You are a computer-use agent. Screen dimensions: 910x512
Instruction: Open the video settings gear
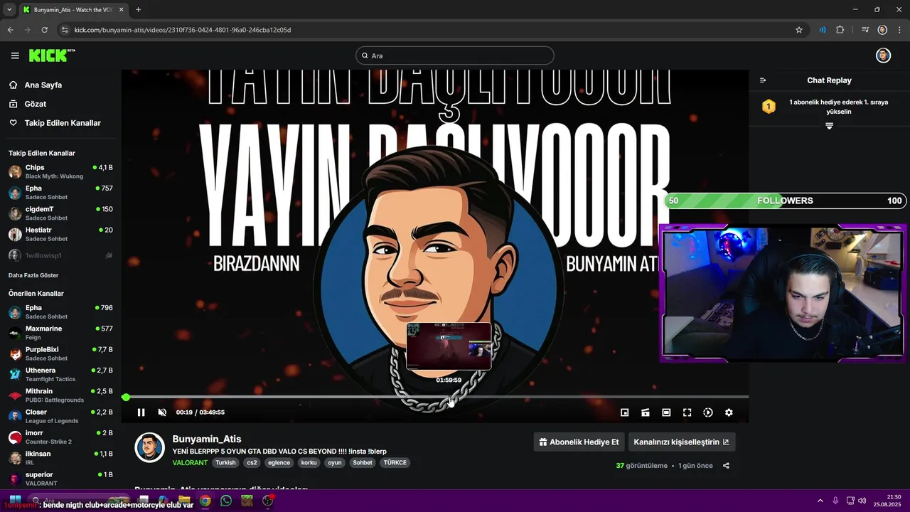pos(729,412)
